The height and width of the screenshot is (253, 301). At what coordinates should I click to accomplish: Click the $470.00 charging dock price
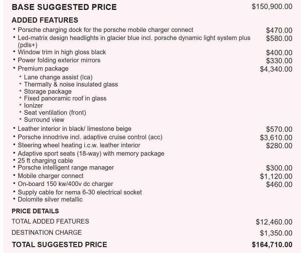279,30
